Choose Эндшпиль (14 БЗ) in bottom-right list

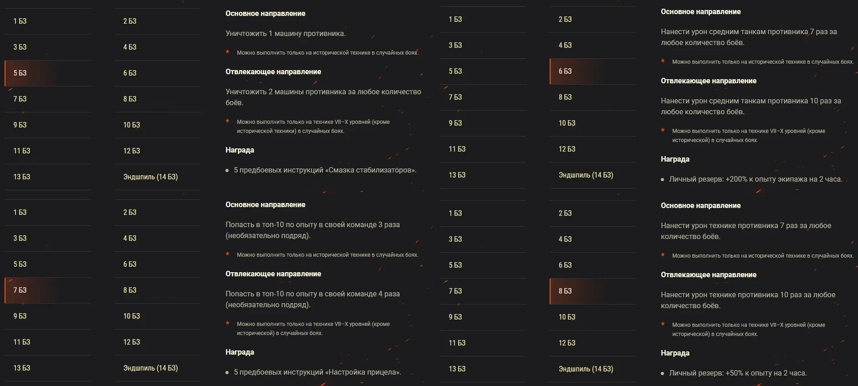click(x=586, y=369)
